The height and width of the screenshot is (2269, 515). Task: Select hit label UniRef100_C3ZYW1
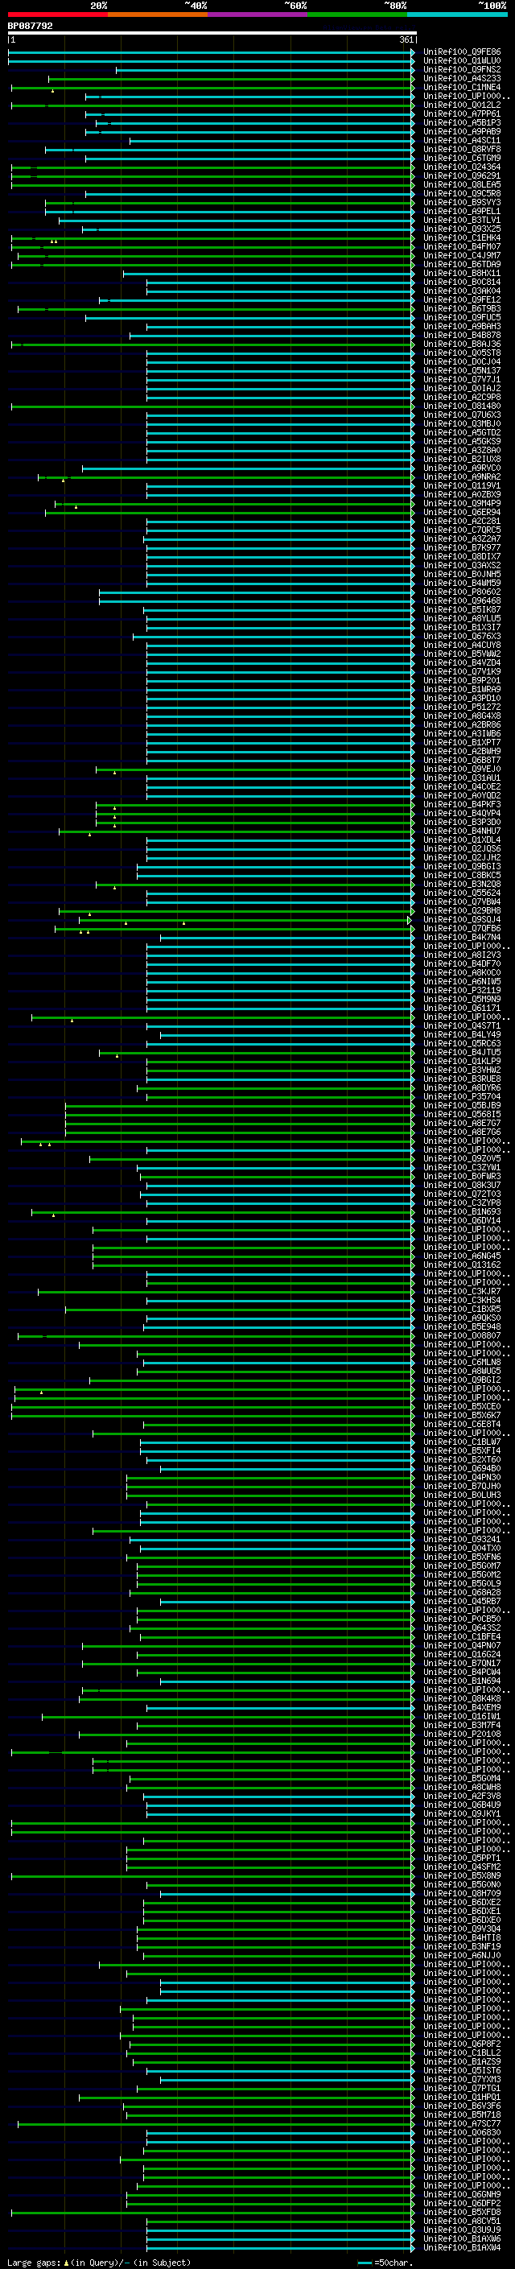tap(462, 1167)
